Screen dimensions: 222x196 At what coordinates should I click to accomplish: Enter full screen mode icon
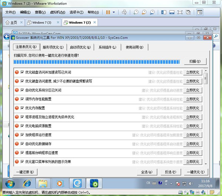point(180,12)
